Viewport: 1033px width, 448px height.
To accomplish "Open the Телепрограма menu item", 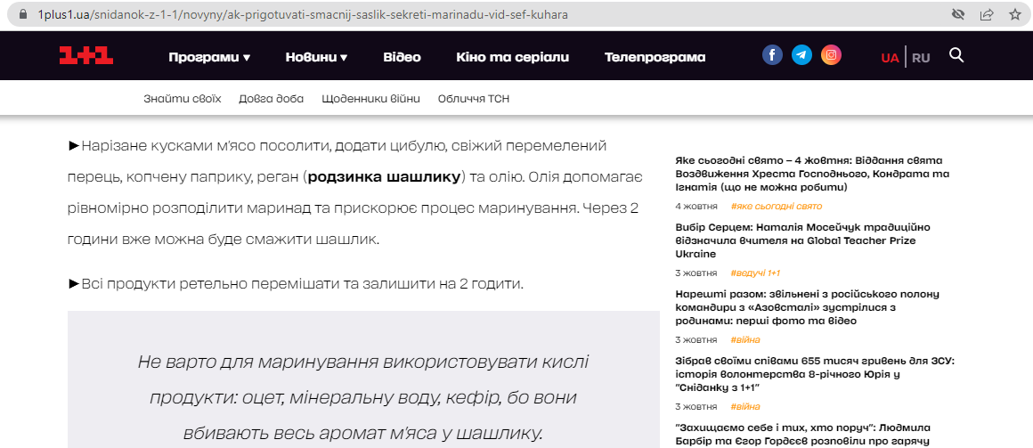I will pos(655,57).
